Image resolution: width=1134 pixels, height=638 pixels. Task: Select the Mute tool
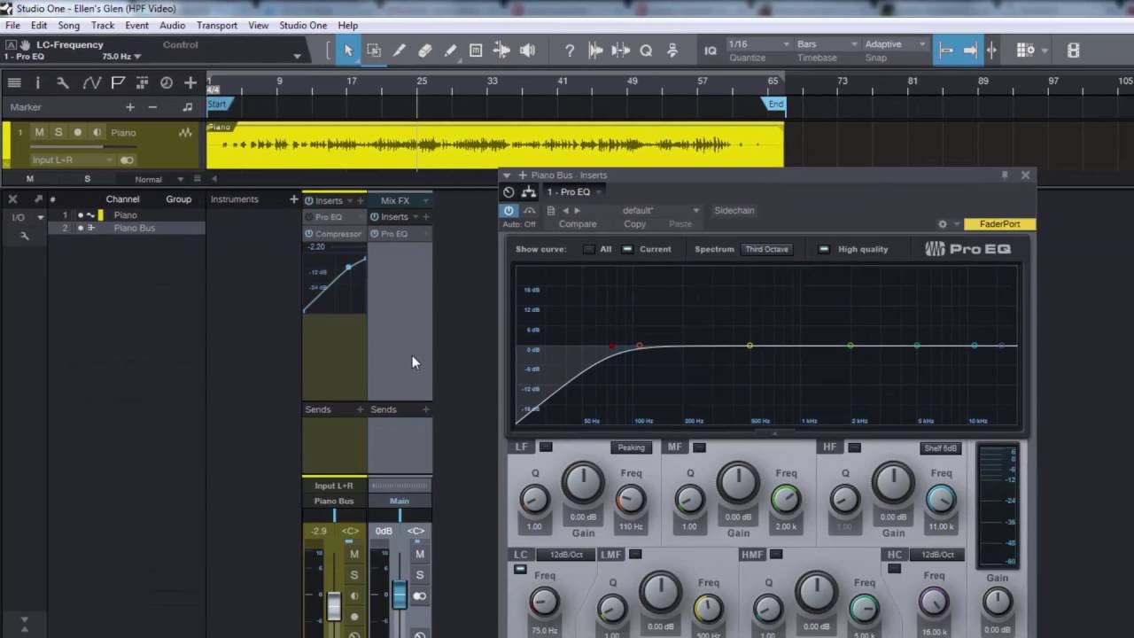click(x=477, y=51)
